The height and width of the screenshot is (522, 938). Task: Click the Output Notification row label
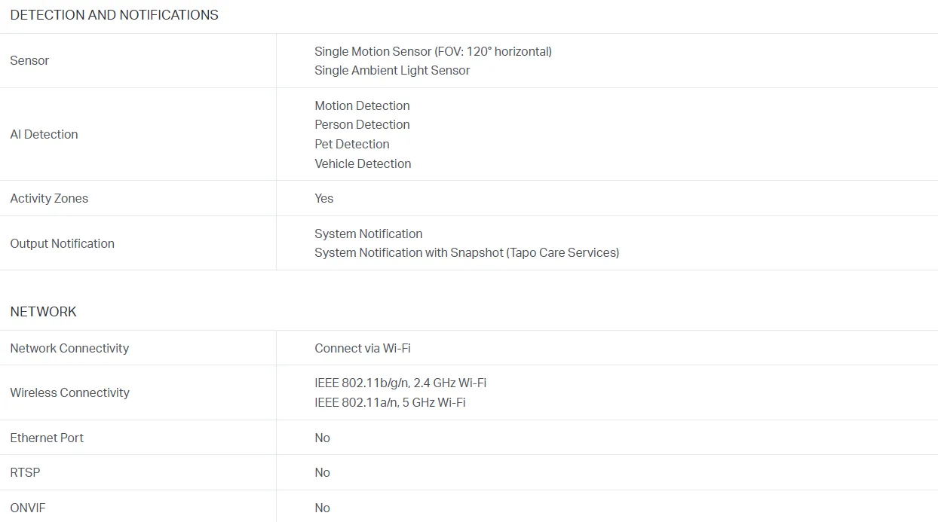tap(62, 243)
